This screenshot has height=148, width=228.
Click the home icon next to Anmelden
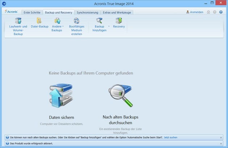click(x=208, y=12)
